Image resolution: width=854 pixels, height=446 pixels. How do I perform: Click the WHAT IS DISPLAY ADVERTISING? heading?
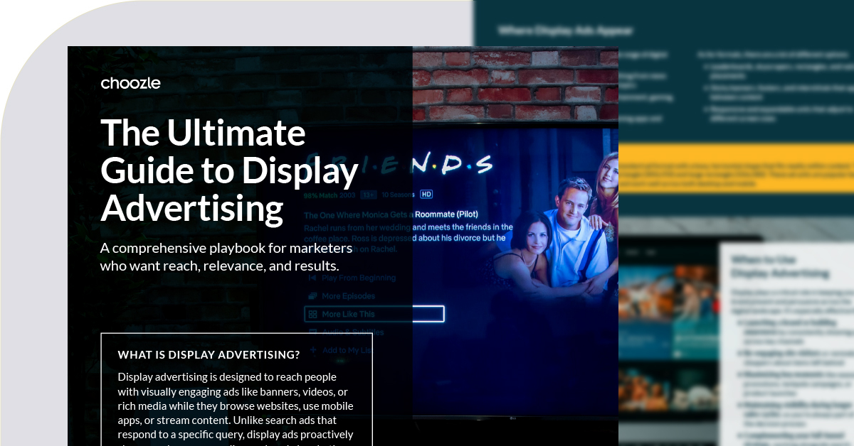(x=209, y=354)
